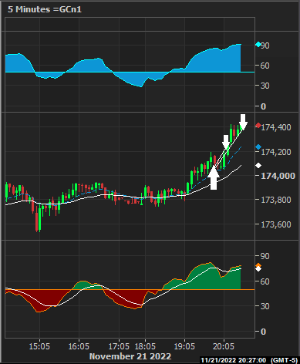The height and width of the screenshot is (364, 300).
Task: Click the 174,400 price axis label
Action: [276, 127]
